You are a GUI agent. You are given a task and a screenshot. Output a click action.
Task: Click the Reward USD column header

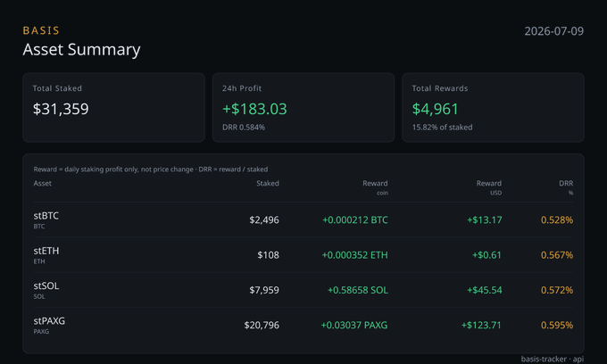pos(489,187)
